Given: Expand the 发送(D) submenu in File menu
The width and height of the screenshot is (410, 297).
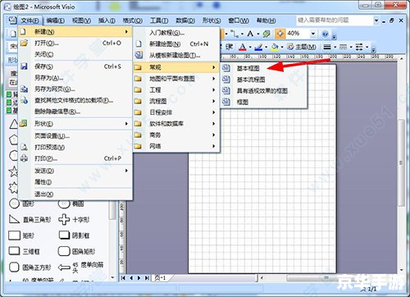Looking at the screenshot, I should 75,171.
